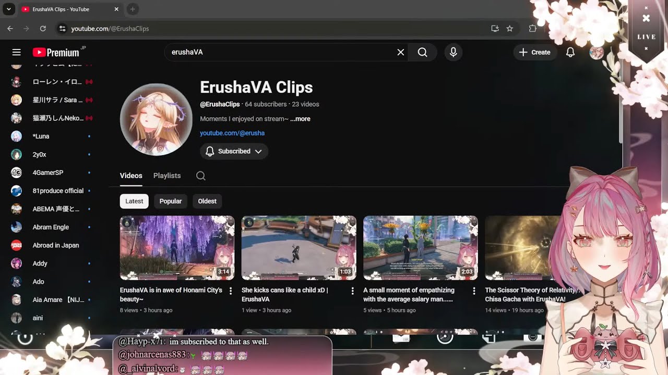Open 'ErushaVA is in awe of Honami City's beauty~' title

[x=171, y=295]
